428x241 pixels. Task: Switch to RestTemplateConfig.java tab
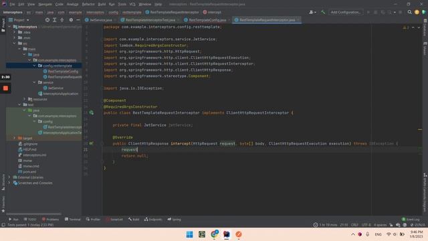point(207,20)
